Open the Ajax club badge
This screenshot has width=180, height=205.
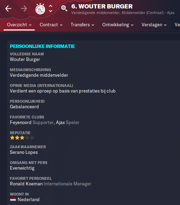(40, 9)
